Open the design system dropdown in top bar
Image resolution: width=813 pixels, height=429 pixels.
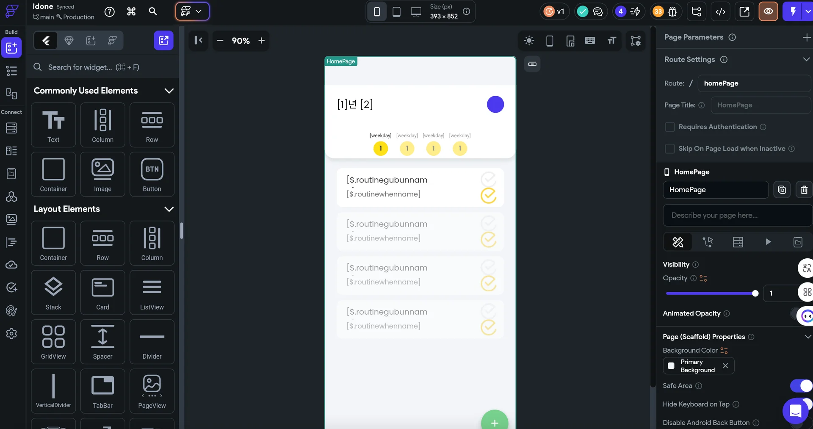[x=192, y=11]
